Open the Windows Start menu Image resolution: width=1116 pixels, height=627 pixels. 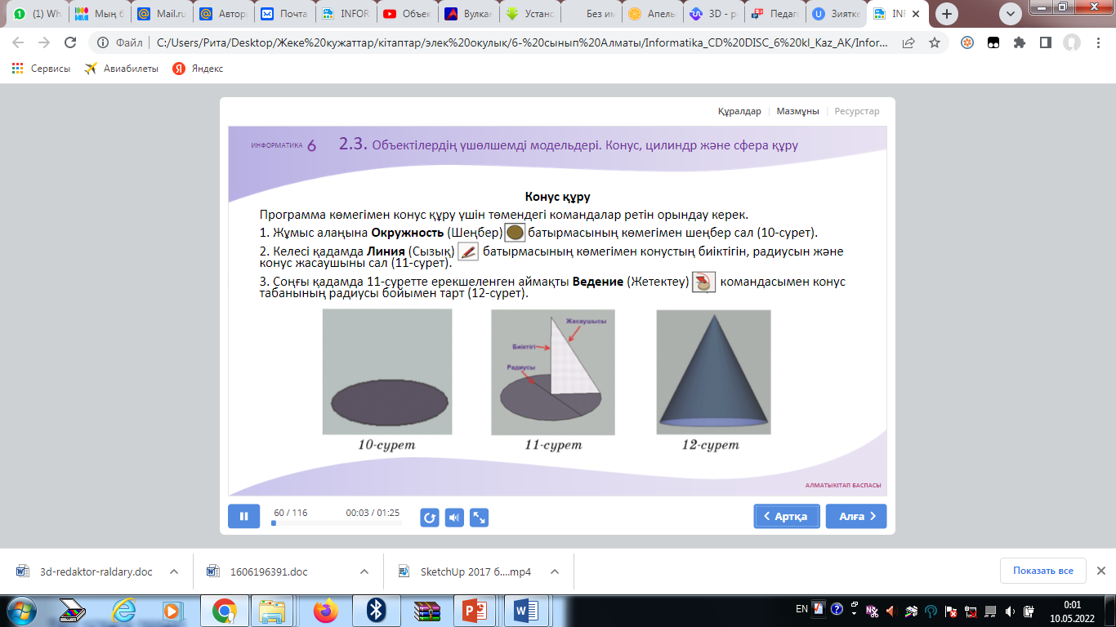pos(20,610)
